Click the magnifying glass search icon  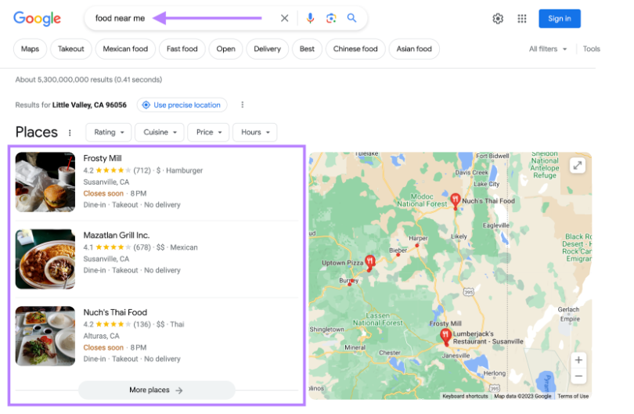click(351, 18)
